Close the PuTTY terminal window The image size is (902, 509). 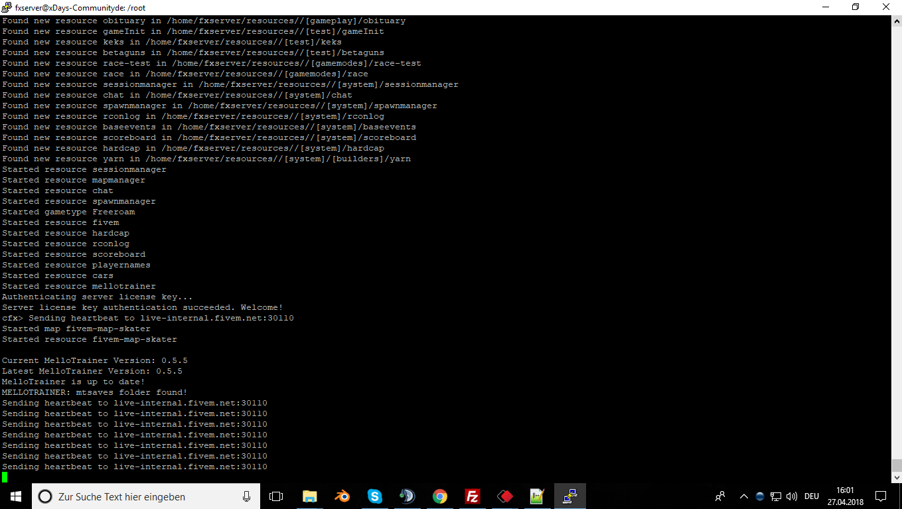(886, 7)
